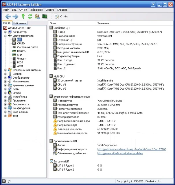Viewport: 175px width, 185px height.
Task: Open the Справка menu
Action: tap(62, 10)
